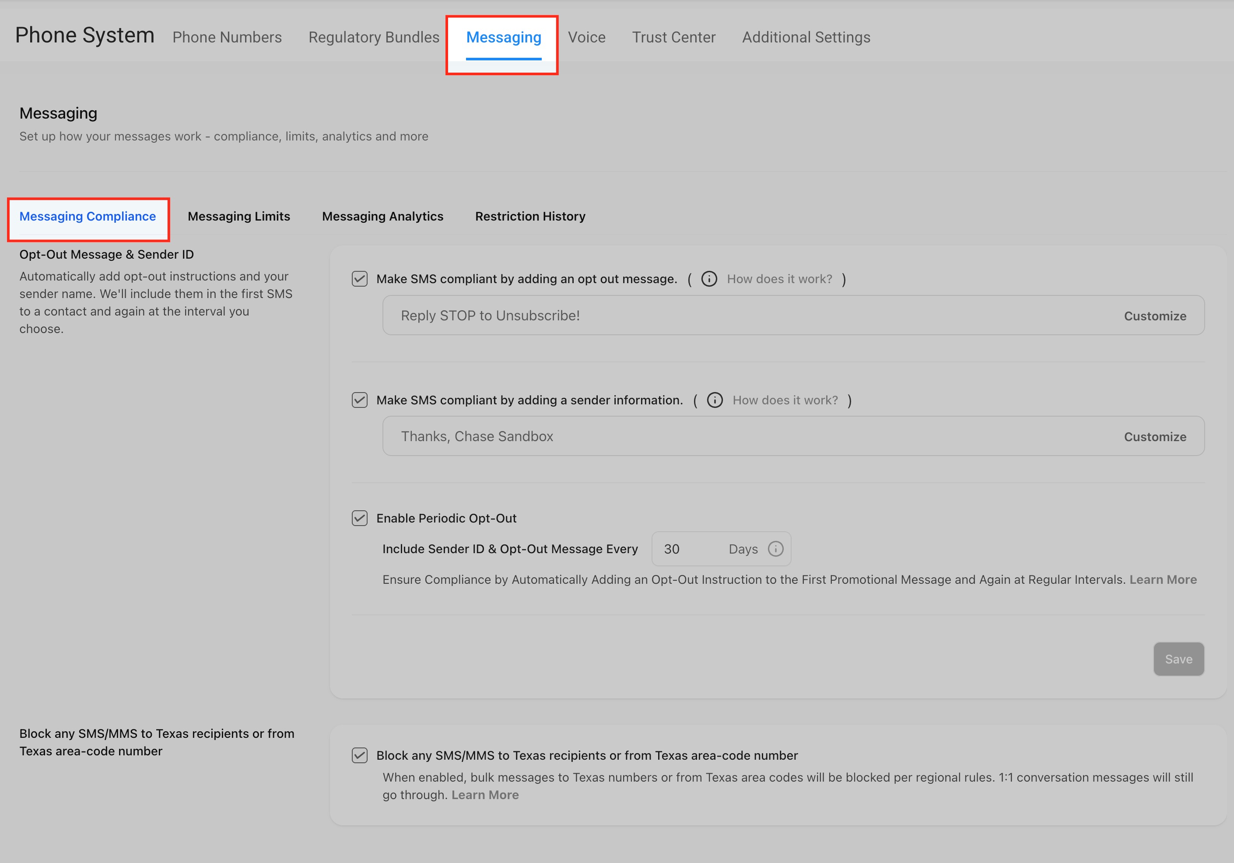The image size is (1234, 863).
Task: Customize the Thanks, Chase Sandbox sender text
Action: tap(1154, 437)
